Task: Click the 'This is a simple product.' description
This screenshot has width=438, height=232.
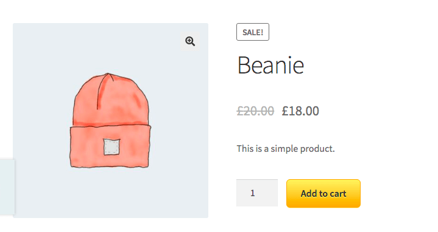Action: pos(286,149)
